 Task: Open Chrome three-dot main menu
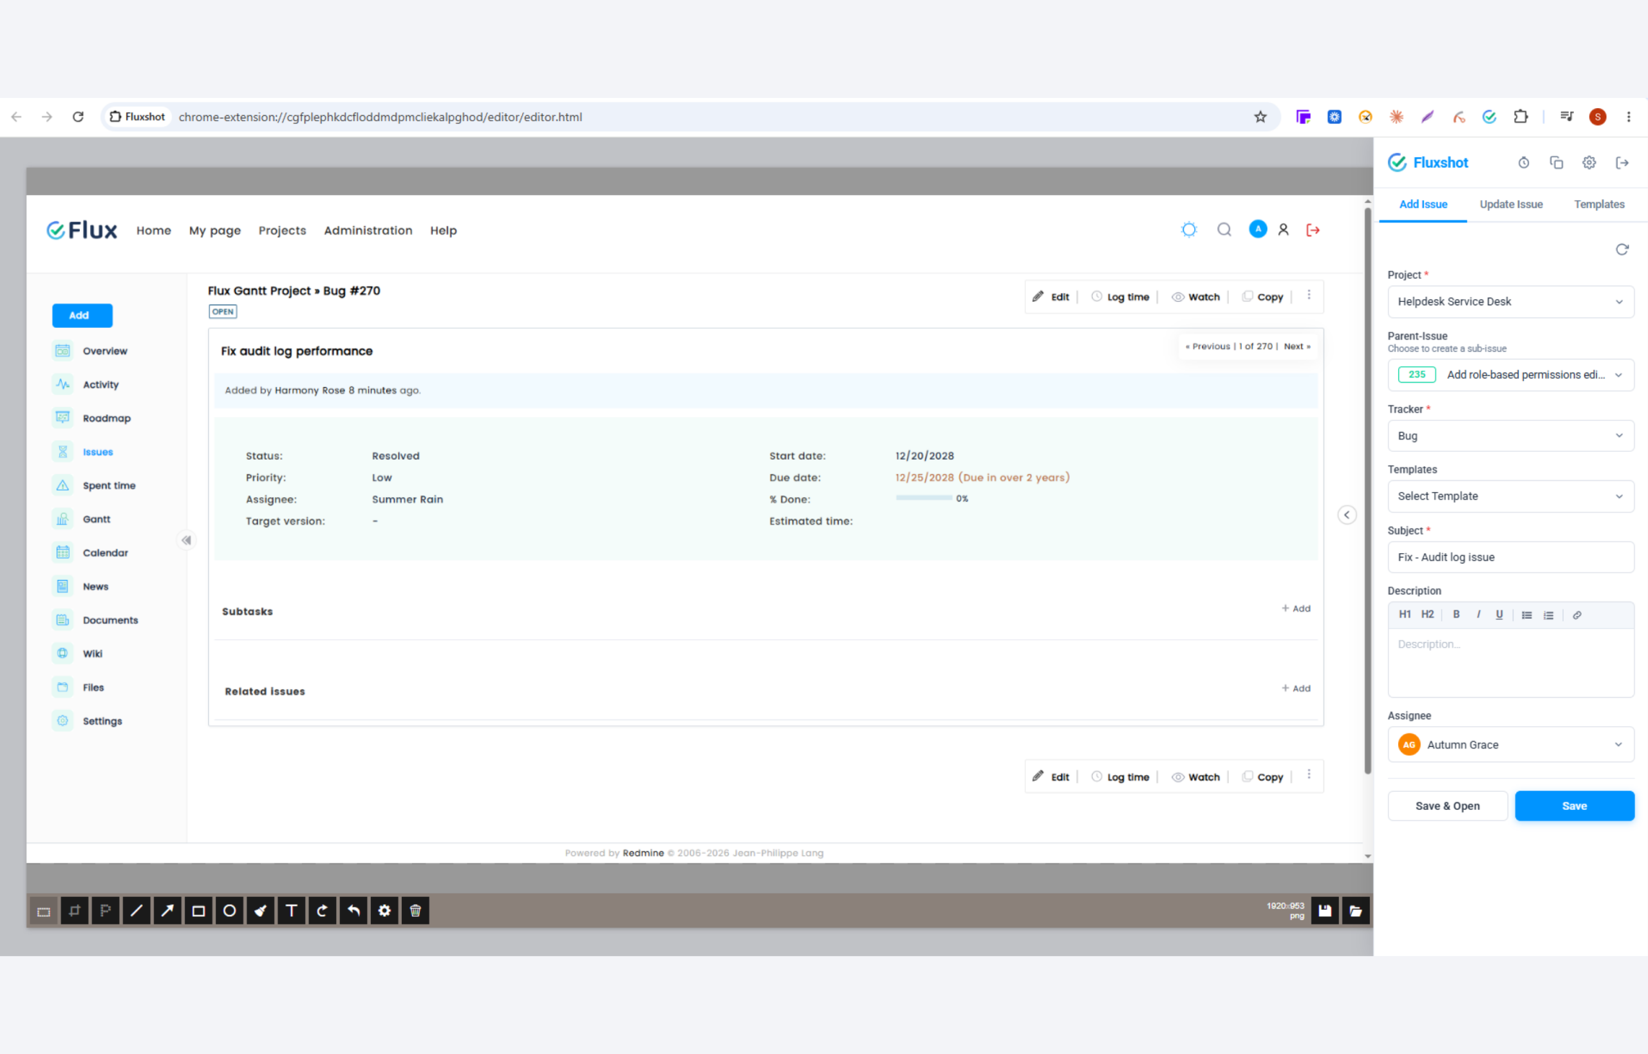click(x=1629, y=117)
